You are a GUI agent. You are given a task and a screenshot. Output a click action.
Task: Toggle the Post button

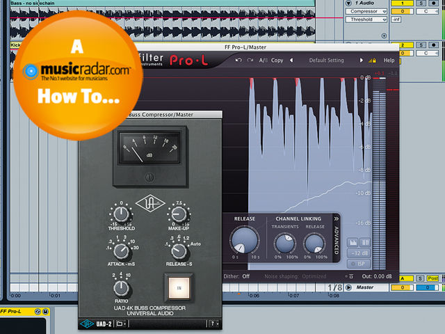point(432,278)
